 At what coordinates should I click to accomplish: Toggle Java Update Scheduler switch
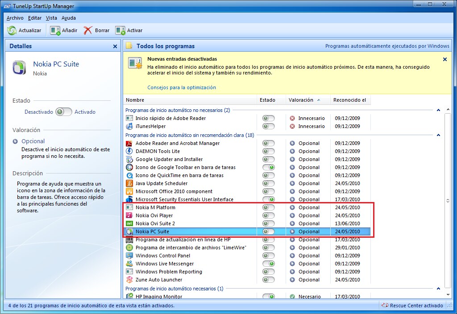(268, 183)
